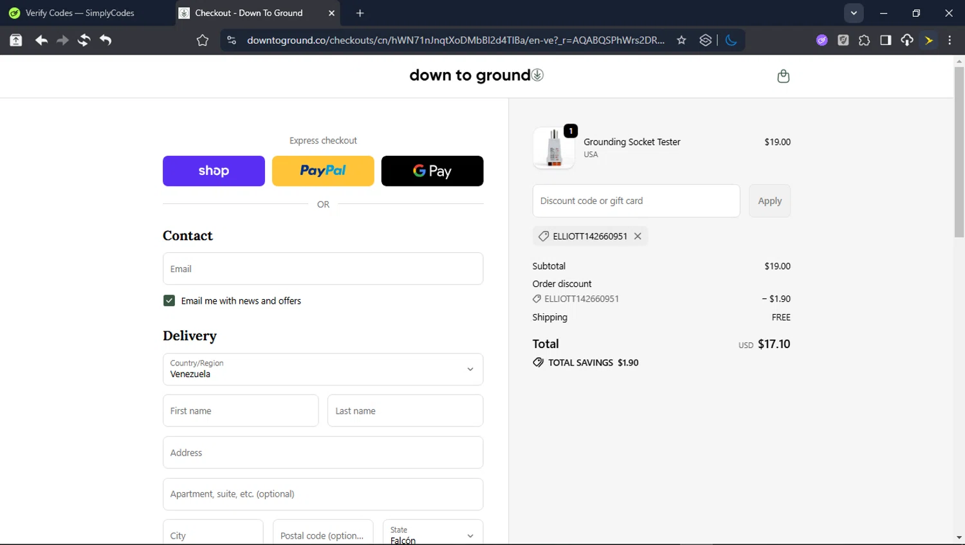Click the cloud upload toolbar icon

tap(906, 41)
